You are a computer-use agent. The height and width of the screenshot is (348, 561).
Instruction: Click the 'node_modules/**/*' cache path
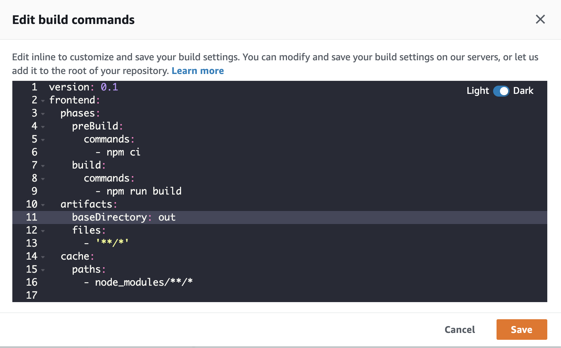pos(144,282)
